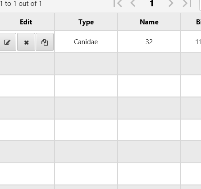Duplicate the Canidae row using copy icon
201x189 pixels.
45,42
